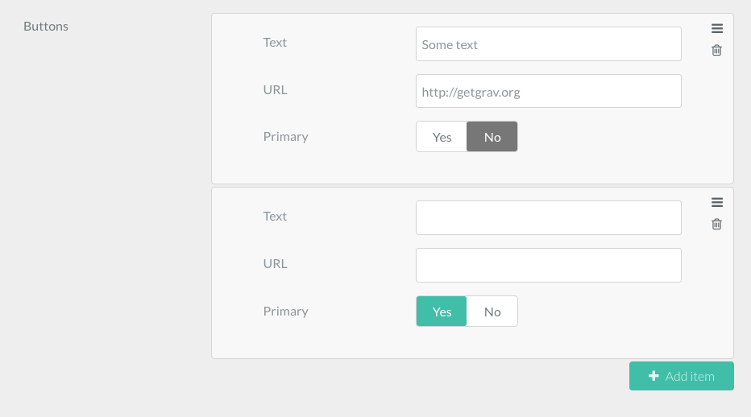Screen dimensions: 751x417
Task: Click the Text label in second item
Action: 275,217
